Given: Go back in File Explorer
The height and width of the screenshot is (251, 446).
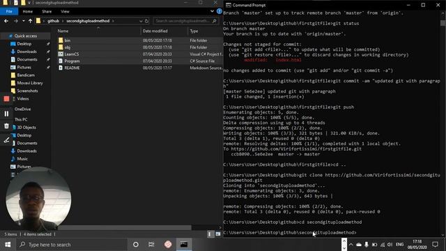Looking at the screenshot, I should coord(6,21).
